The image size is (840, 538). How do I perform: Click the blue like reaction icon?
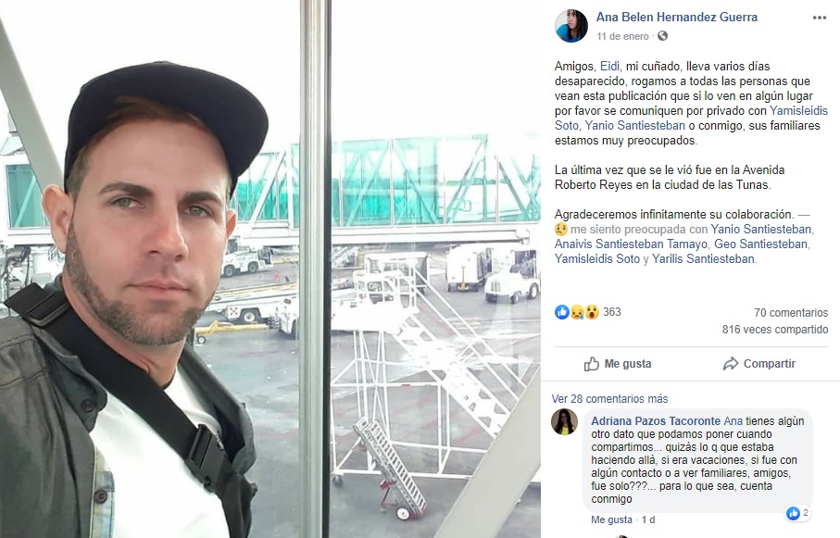pyautogui.click(x=562, y=312)
